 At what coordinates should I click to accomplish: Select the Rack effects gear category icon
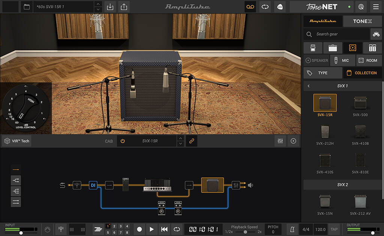372,48
